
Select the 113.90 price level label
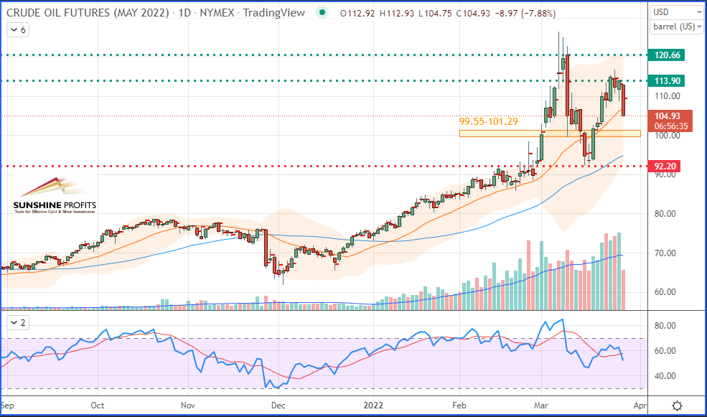666,80
